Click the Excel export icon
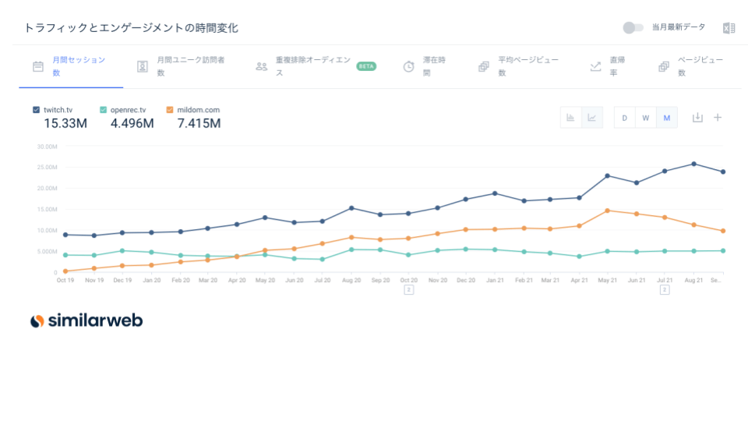 tap(729, 28)
